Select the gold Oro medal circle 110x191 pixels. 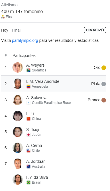tap(104, 68)
